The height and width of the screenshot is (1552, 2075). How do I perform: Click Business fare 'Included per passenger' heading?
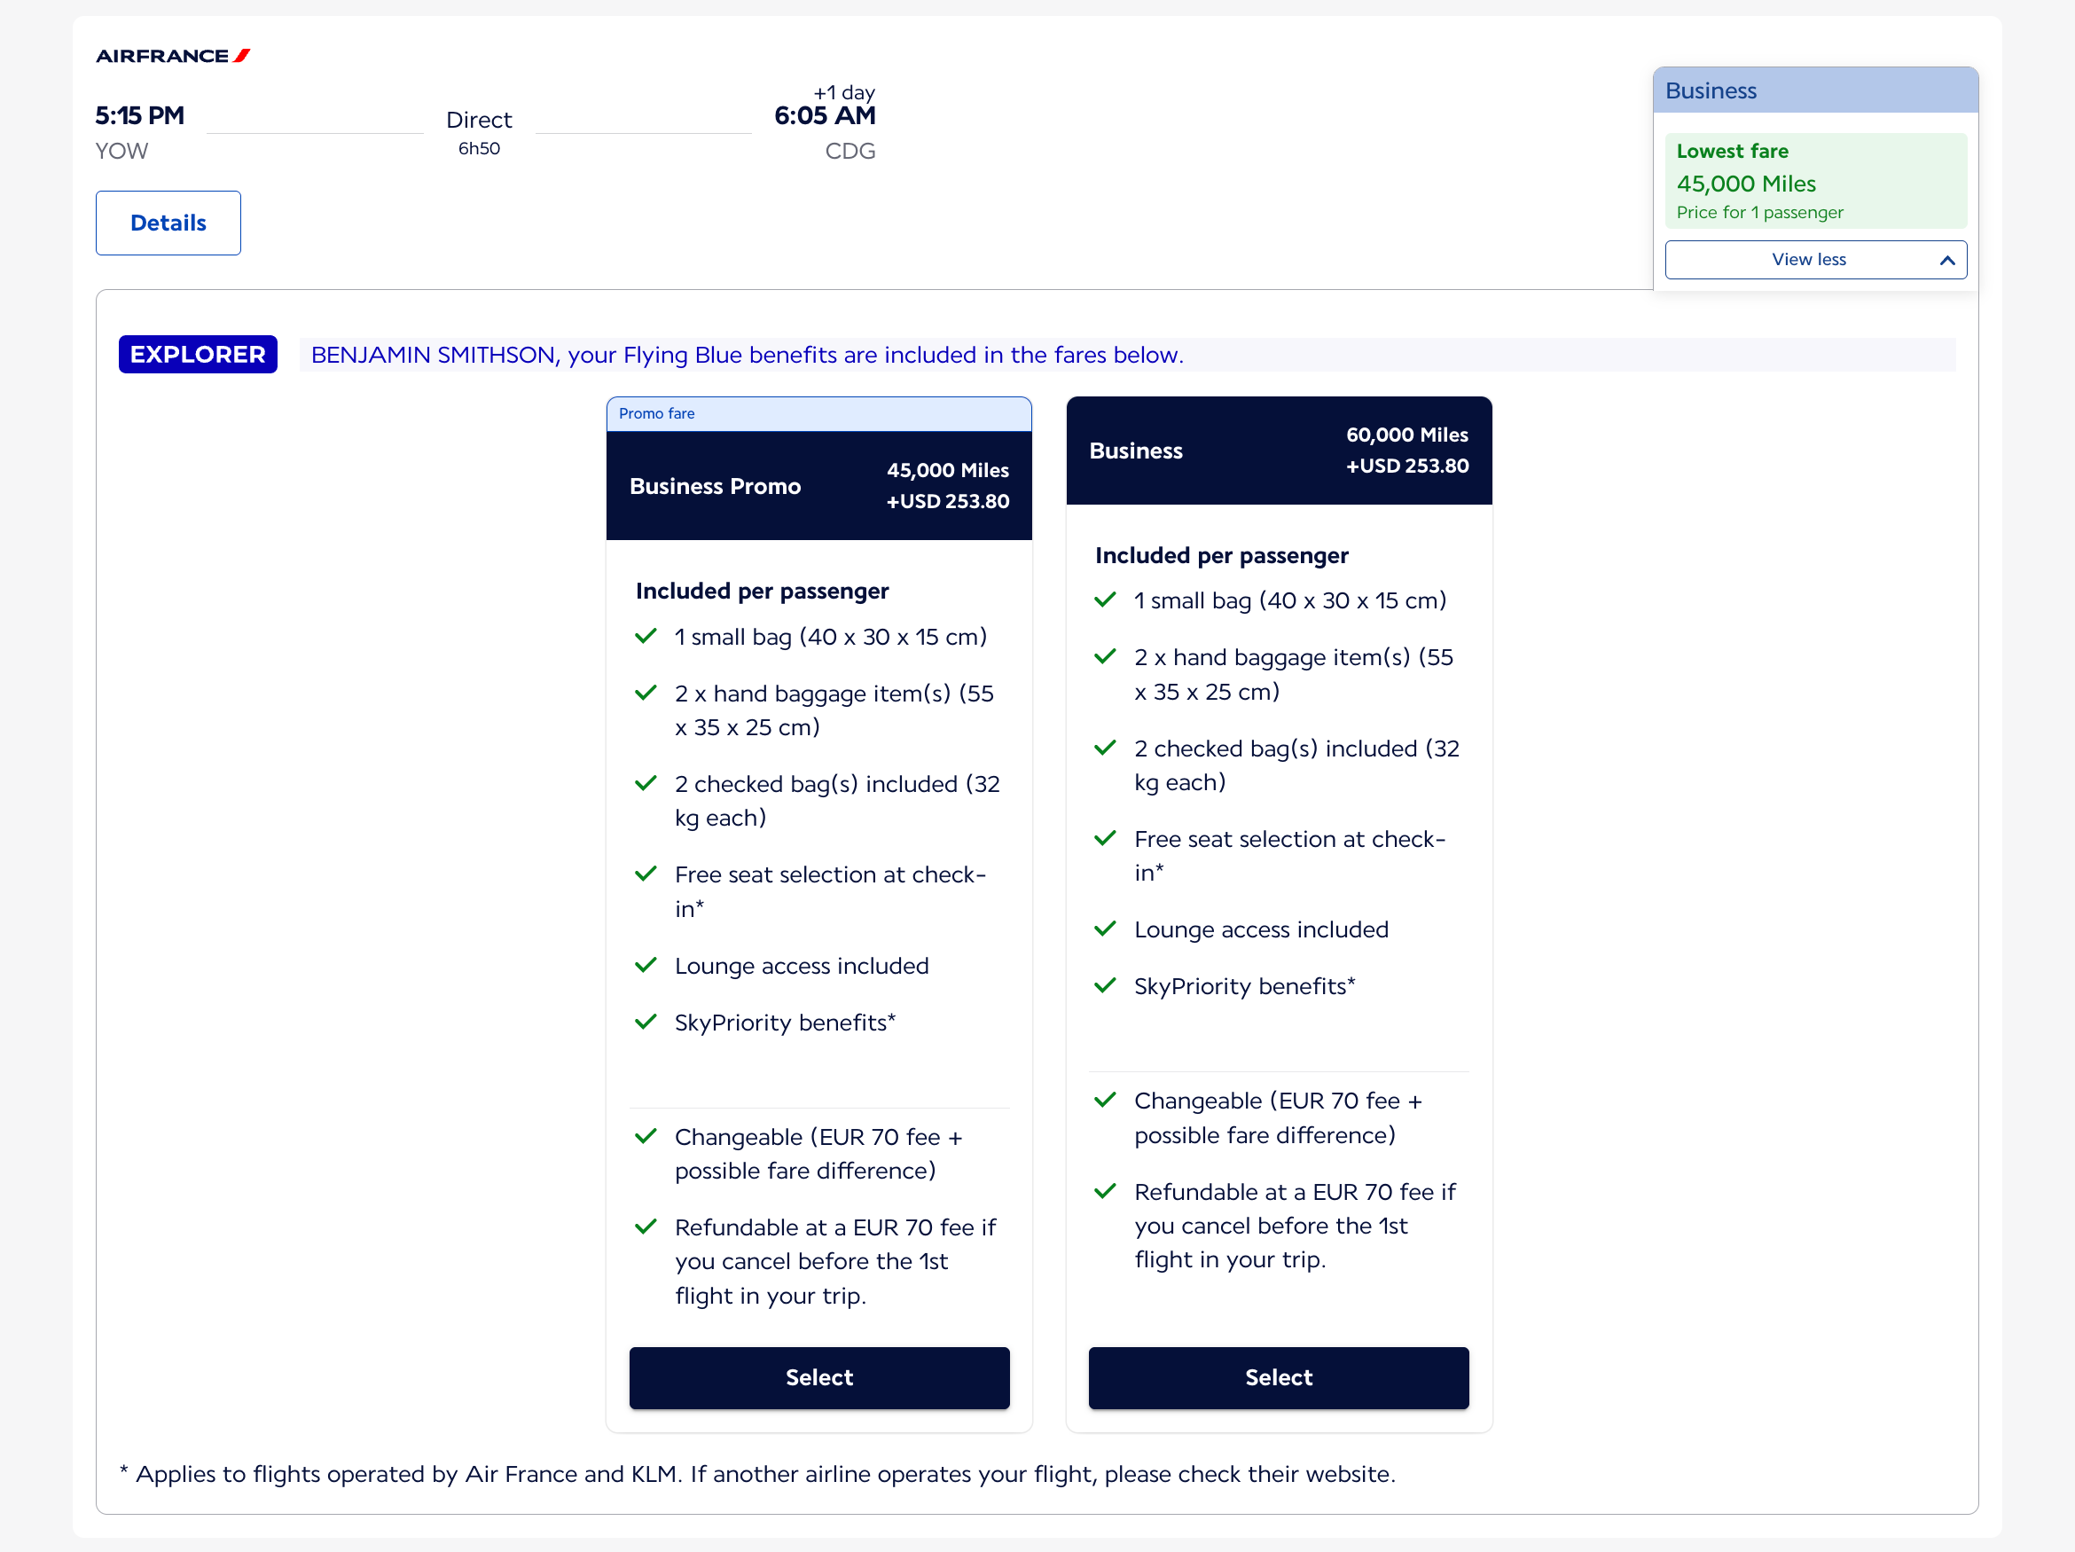(x=1221, y=555)
